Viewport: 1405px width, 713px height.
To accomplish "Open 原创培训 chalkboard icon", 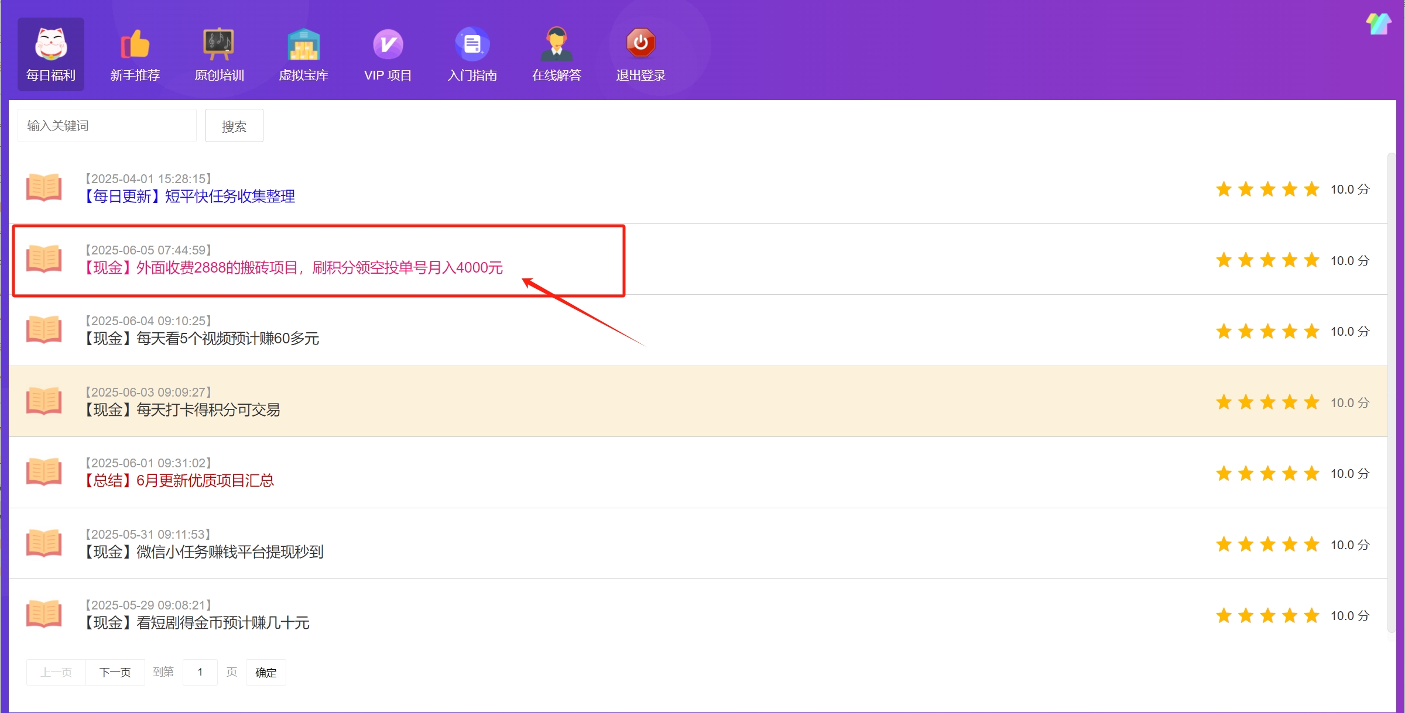I will pos(219,44).
